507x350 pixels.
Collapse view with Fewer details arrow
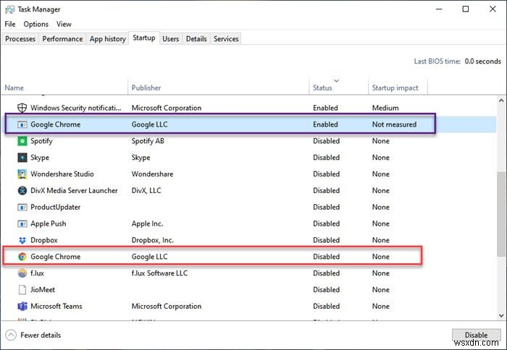click(x=11, y=335)
